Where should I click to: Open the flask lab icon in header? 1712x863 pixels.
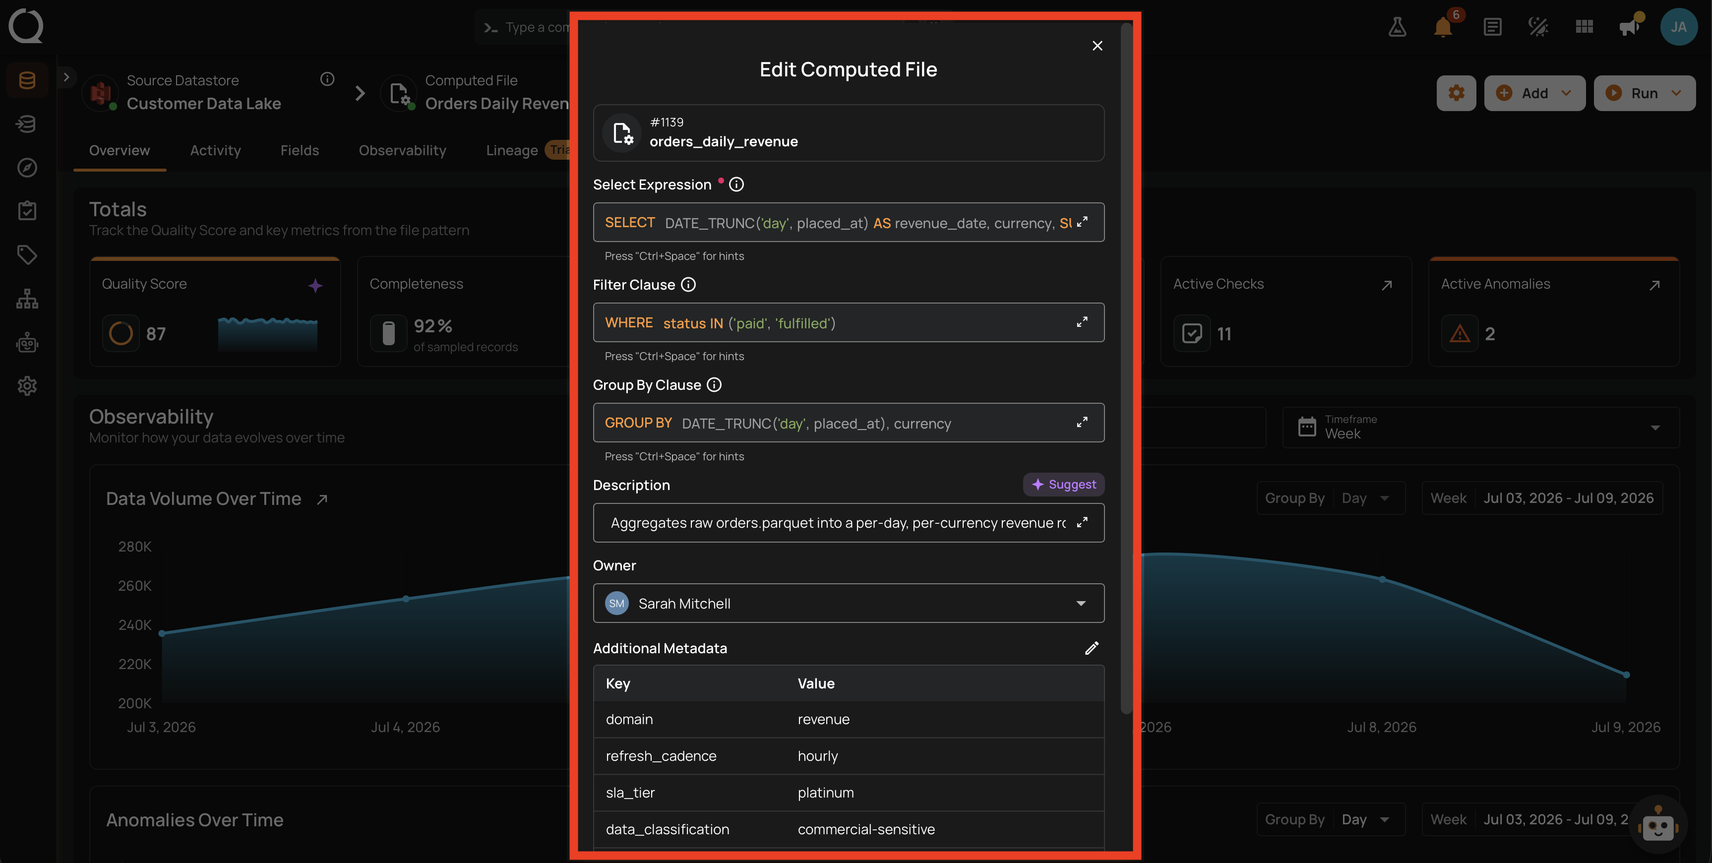[1397, 27]
